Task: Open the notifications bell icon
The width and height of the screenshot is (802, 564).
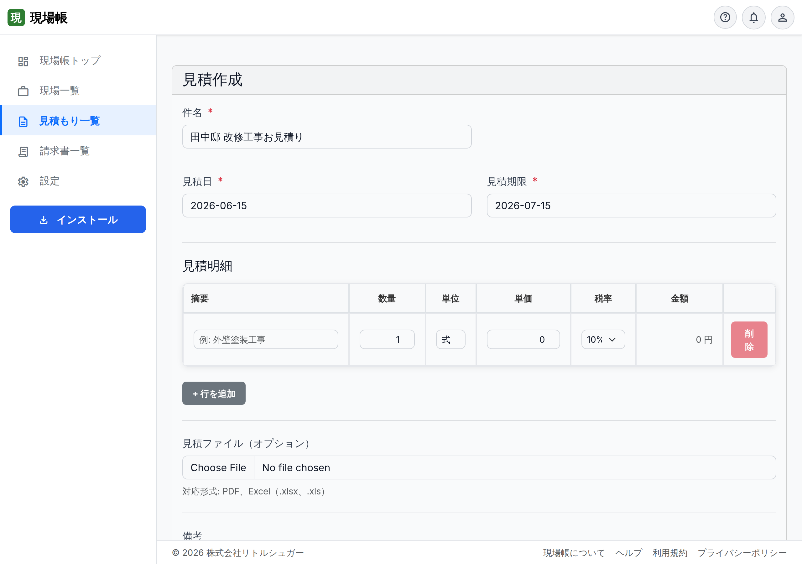Action: 753,18
